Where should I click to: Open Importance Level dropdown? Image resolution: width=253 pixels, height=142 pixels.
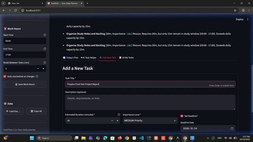click(150, 121)
